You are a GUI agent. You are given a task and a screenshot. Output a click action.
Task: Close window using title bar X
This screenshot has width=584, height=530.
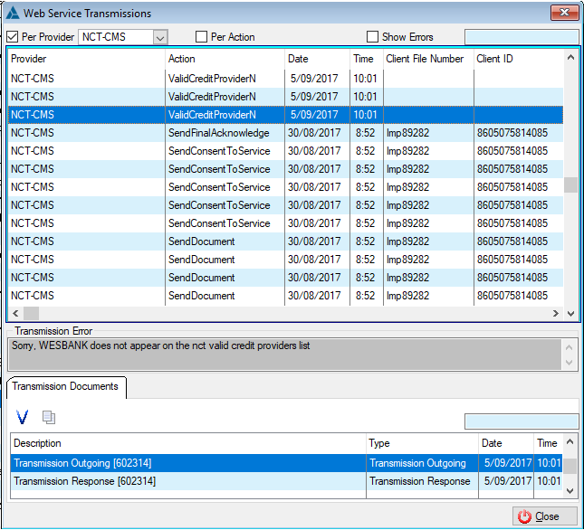point(564,13)
